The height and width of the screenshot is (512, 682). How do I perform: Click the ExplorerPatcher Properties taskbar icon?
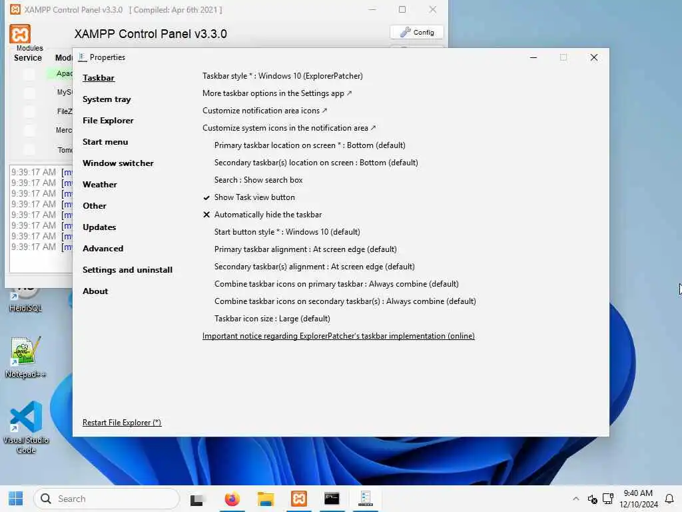[x=366, y=499]
